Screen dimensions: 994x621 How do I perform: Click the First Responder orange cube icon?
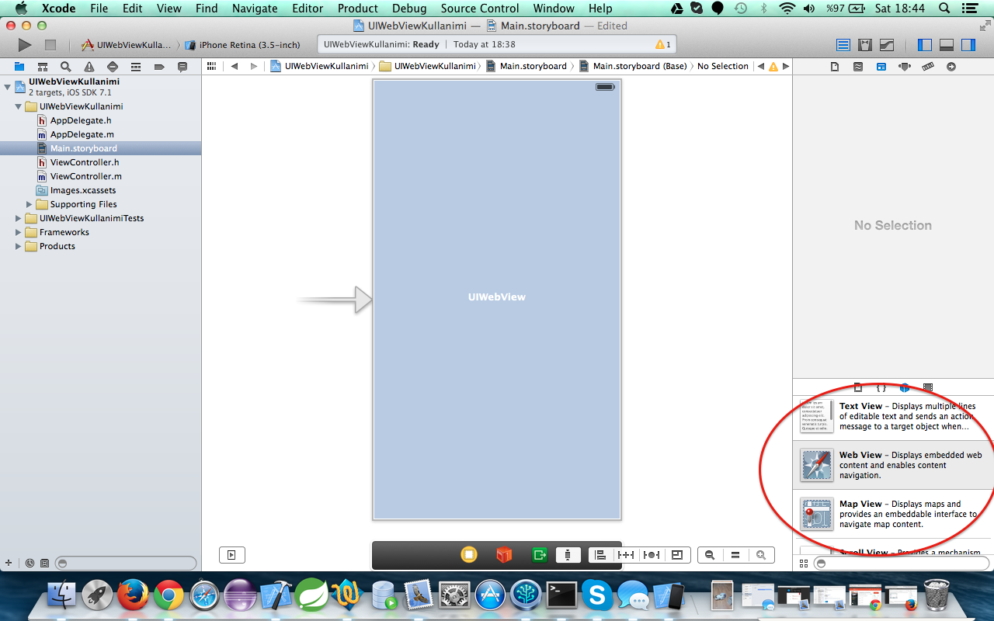(x=505, y=554)
